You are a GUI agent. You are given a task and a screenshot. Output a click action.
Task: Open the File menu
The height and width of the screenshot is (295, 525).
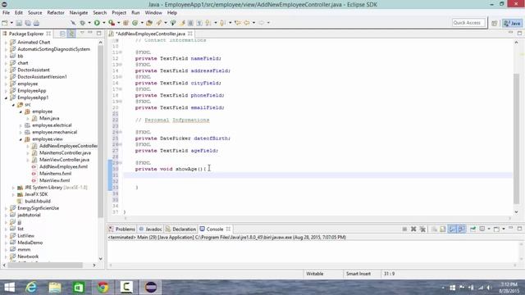(x=6, y=13)
